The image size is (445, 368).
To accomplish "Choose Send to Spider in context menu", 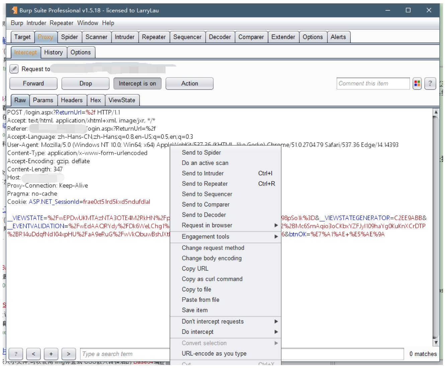I will [x=226, y=152].
